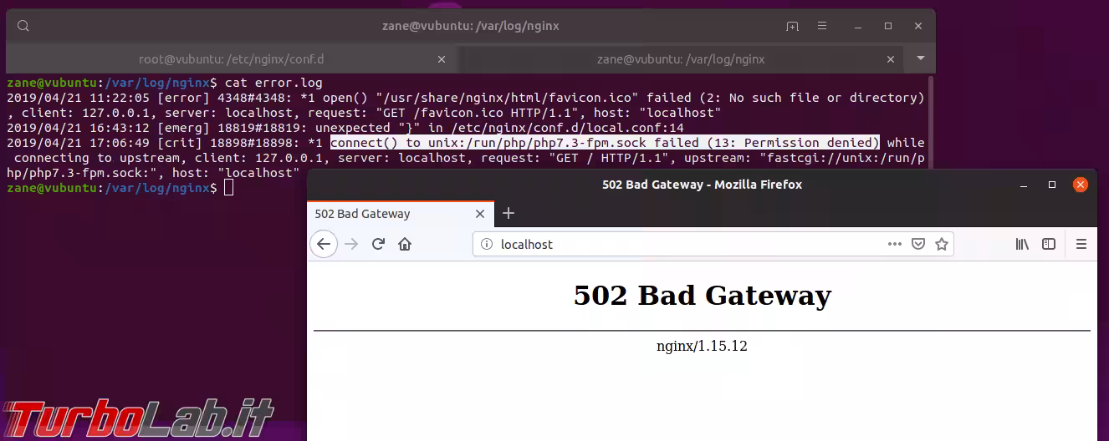Screen dimensions: 1109x441
Task: Close the 502 Bad Gateway browser tab
Action: pos(480,214)
